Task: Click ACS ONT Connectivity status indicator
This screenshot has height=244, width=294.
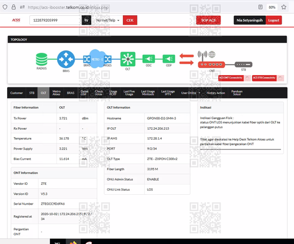Action: (248, 78)
